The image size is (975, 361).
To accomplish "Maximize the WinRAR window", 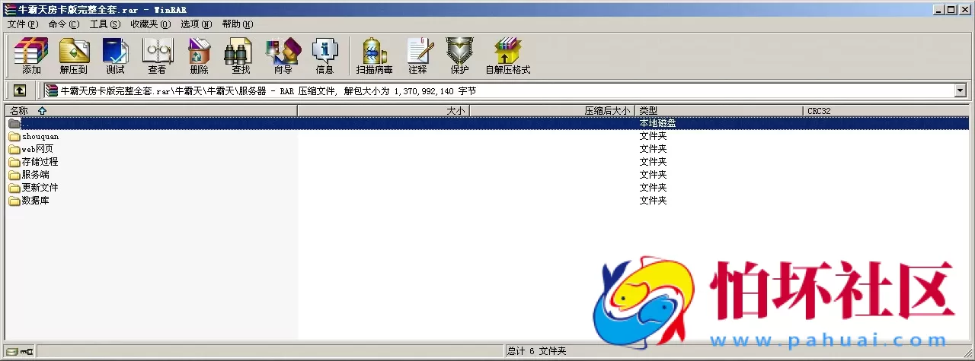I will point(951,9).
